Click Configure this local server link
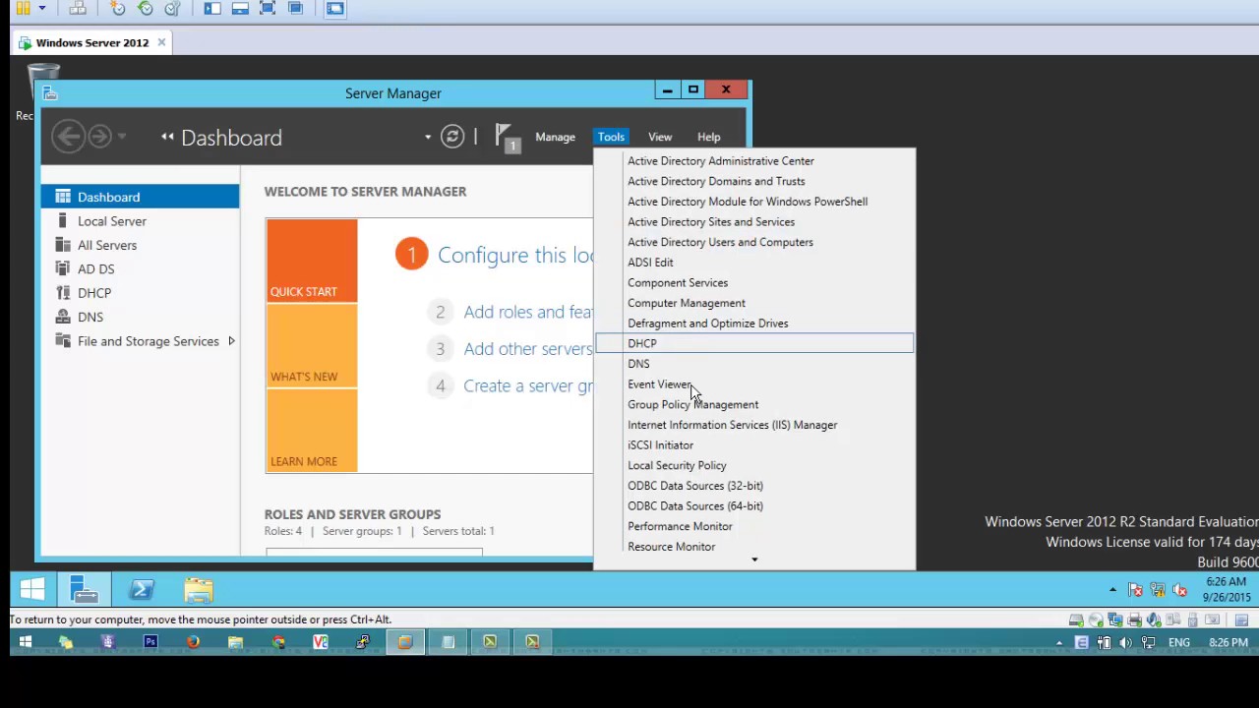 point(514,255)
